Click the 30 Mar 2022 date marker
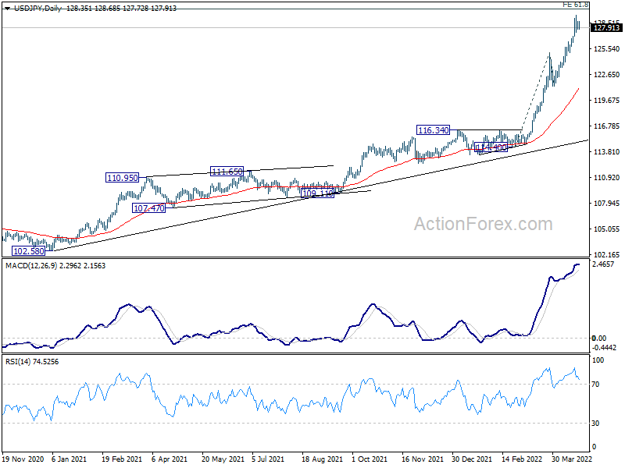Screen dimensions: 625x468 click(572, 459)
